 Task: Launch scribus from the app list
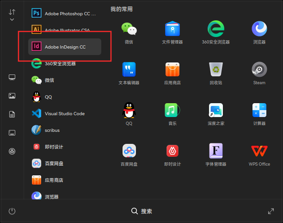click(65, 130)
